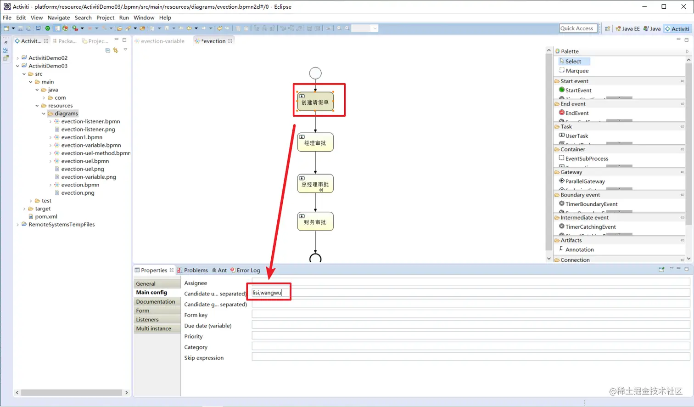This screenshot has width=694, height=407.
Task: Open the Project menu
Action: pos(105,17)
